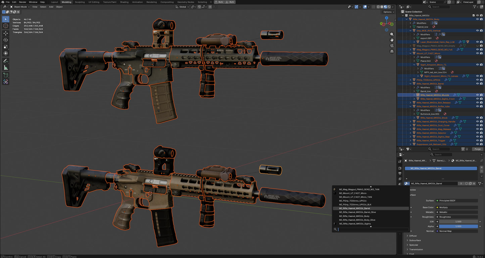
Task: Open the Add menu in viewport header
Action: coord(51,7)
